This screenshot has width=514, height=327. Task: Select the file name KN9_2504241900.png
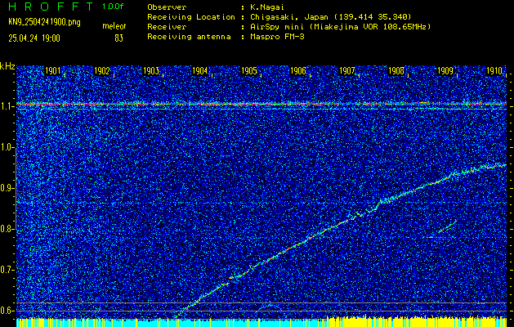pyautogui.click(x=44, y=22)
